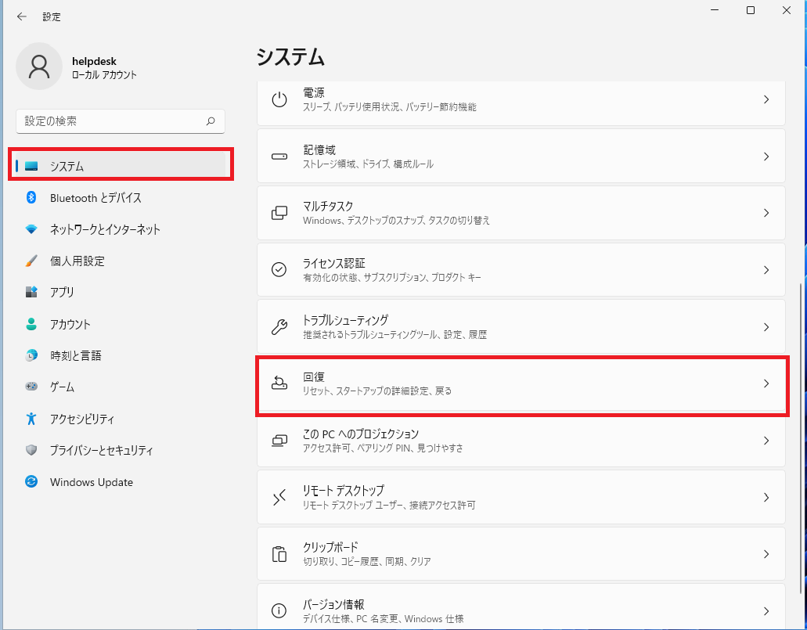Select ゲーム in the sidebar
The image size is (807, 630).
121,387
